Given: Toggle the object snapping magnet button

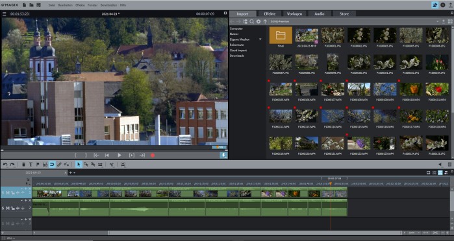Looking at the screenshot, I should point(52,165).
